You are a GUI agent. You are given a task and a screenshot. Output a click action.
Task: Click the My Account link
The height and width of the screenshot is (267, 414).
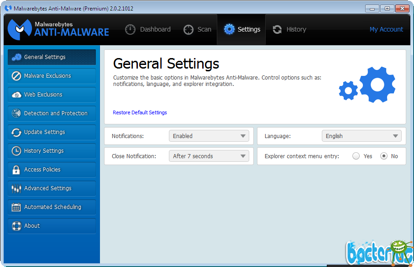[x=386, y=29]
